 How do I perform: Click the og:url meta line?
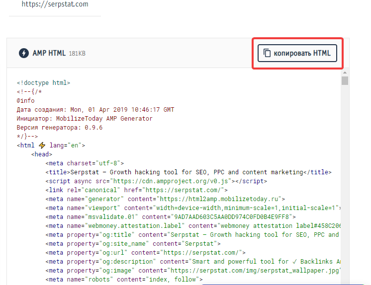146,253
